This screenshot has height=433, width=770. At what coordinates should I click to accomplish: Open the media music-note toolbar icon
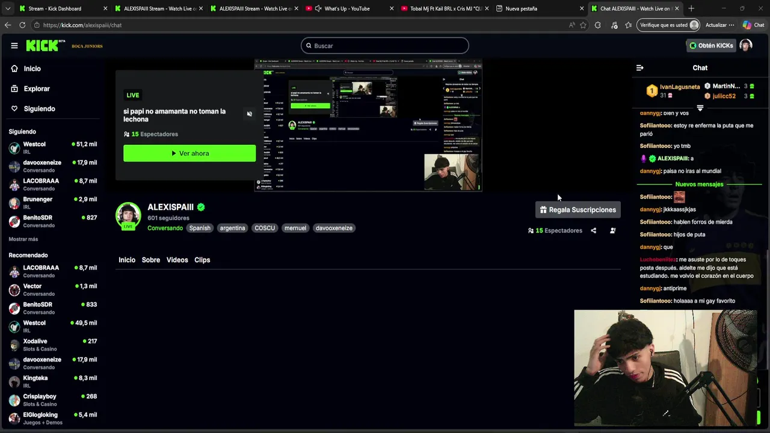(x=614, y=25)
